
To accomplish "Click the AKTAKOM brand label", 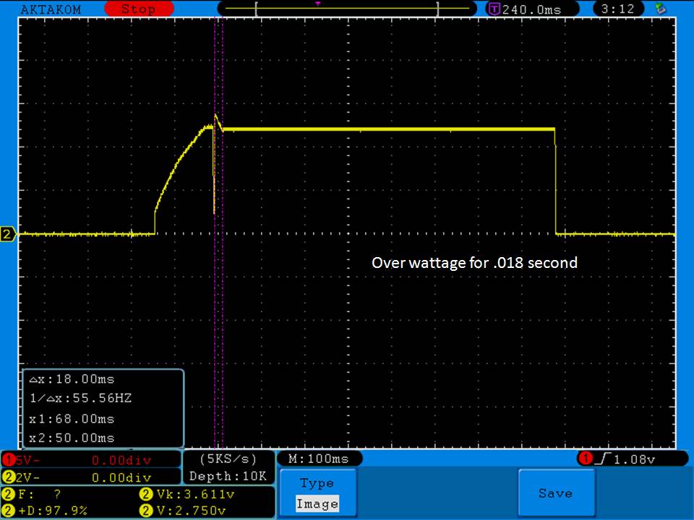I will click(51, 9).
